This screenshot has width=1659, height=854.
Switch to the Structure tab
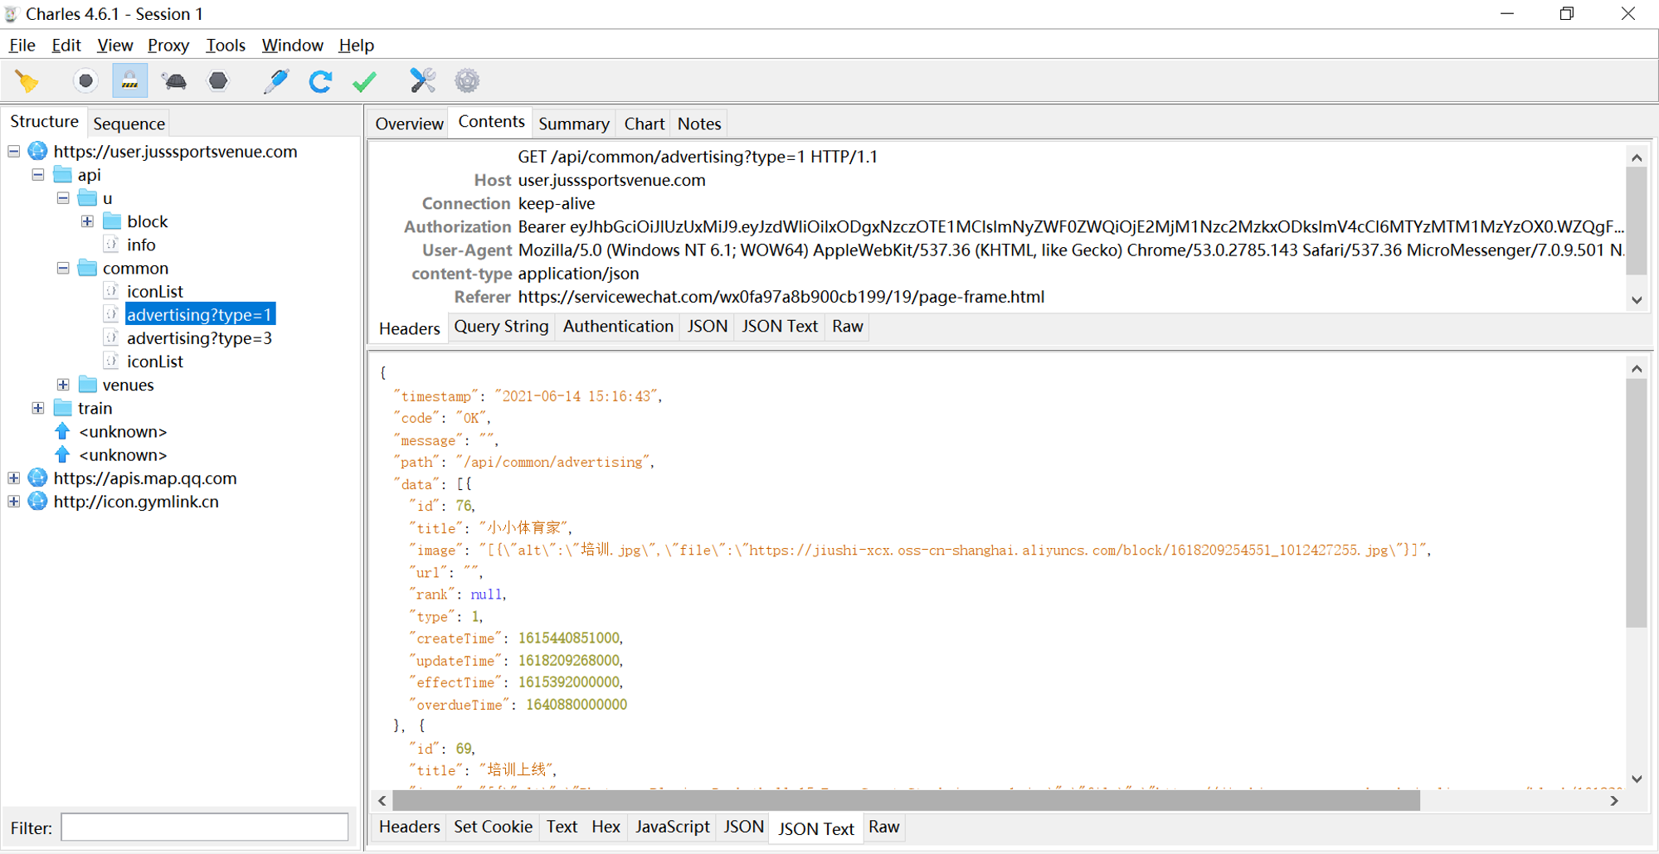(x=44, y=122)
